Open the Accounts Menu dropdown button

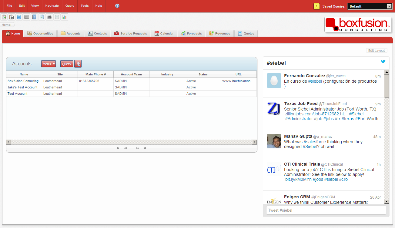(49, 64)
